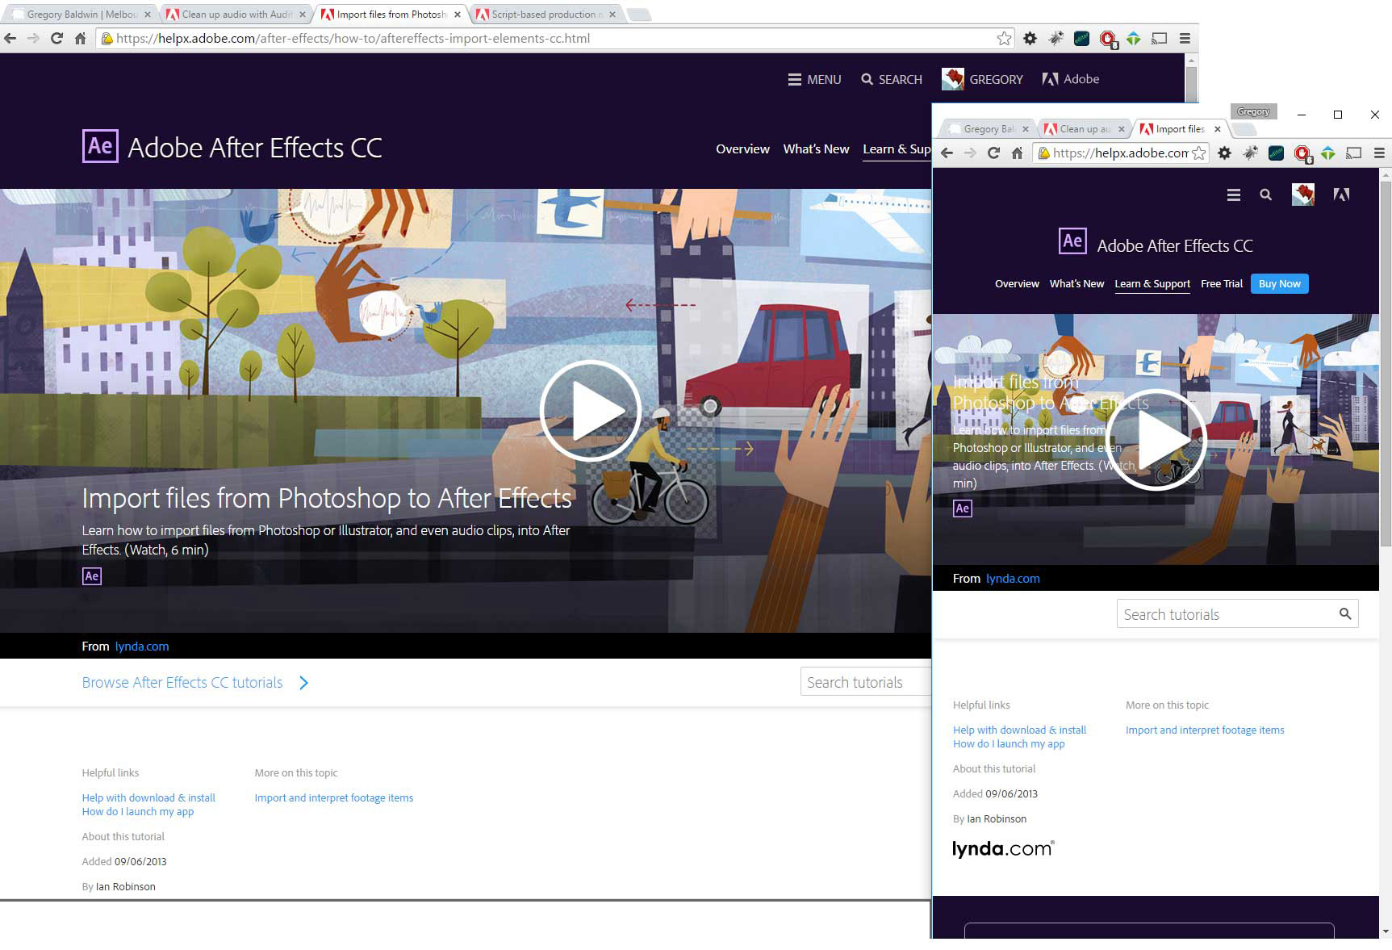Click small Ae badge under large video description
The image size is (1392, 950).
coord(92,575)
